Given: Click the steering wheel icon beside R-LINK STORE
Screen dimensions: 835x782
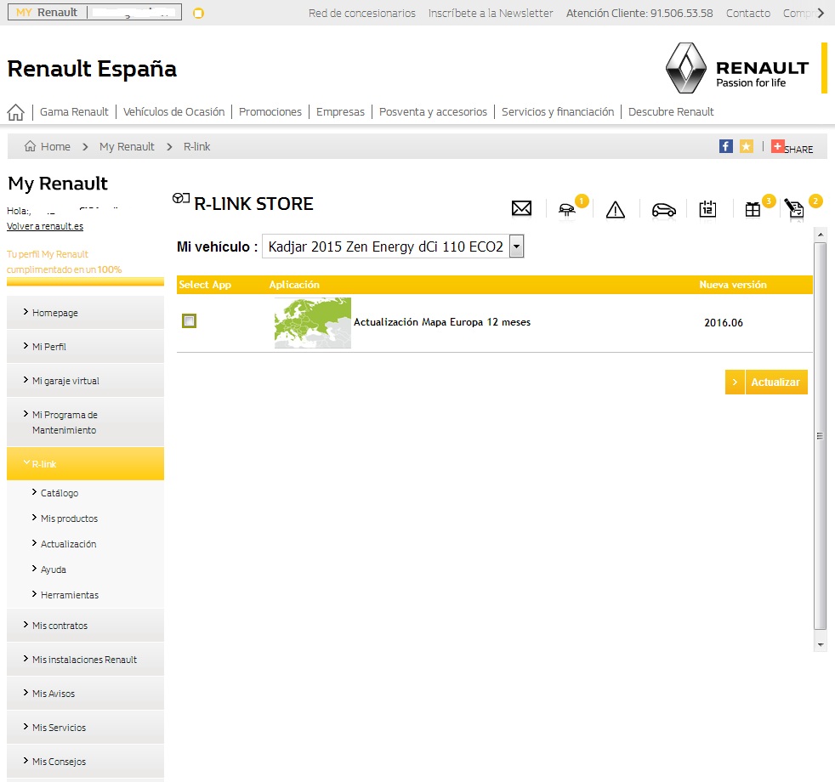Looking at the screenshot, I should (x=181, y=198).
